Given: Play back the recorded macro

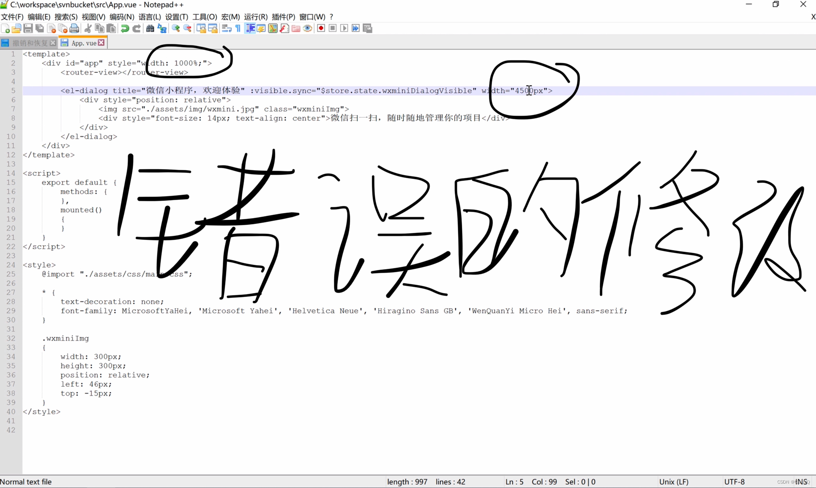Looking at the screenshot, I should 344,28.
